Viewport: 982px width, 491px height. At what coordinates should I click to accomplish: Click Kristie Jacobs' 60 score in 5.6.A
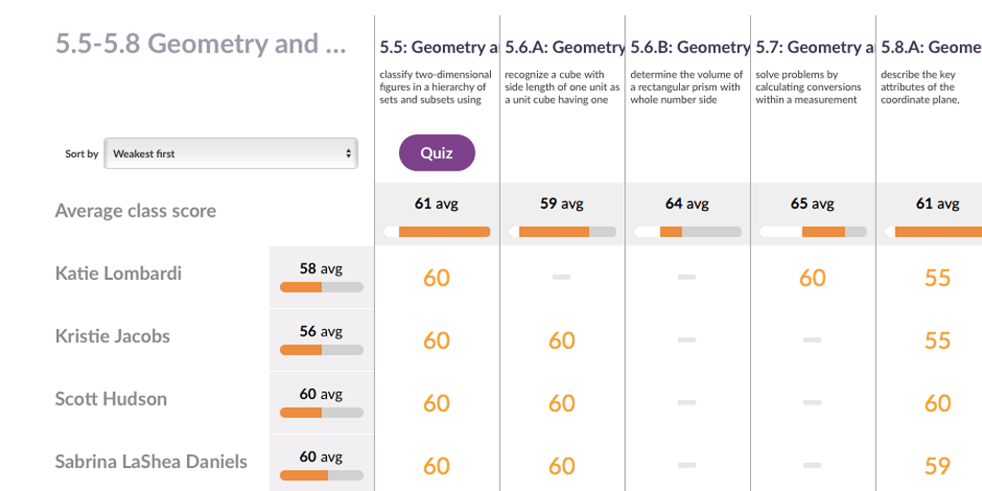[562, 340]
